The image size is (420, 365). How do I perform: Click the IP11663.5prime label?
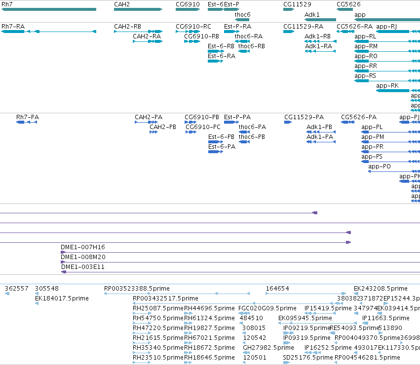(x=386, y=319)
